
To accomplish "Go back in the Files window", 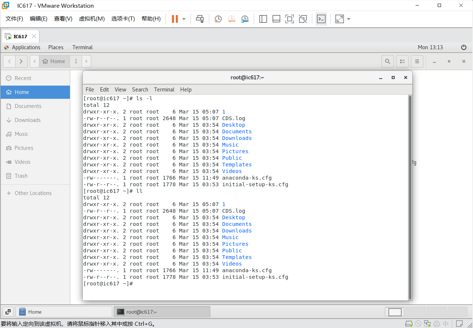I will [9, 61].
